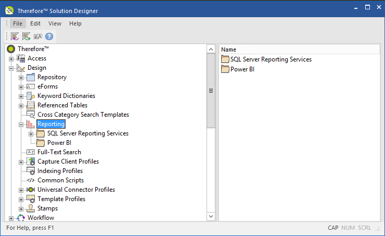Expand the Universal Connector Profiles node
This screenshot has height=236, width=385.
point(21,190)
